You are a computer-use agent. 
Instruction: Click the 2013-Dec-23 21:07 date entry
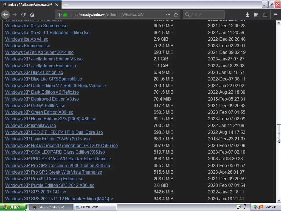(x=227, y=139)
